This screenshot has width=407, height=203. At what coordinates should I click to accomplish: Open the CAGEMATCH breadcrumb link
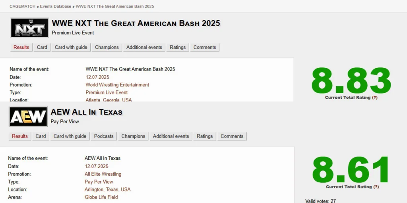22,6
